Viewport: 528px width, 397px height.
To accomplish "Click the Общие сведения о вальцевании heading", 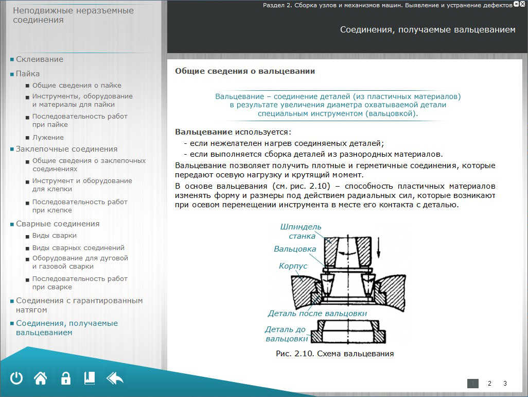I will [245, 71].
